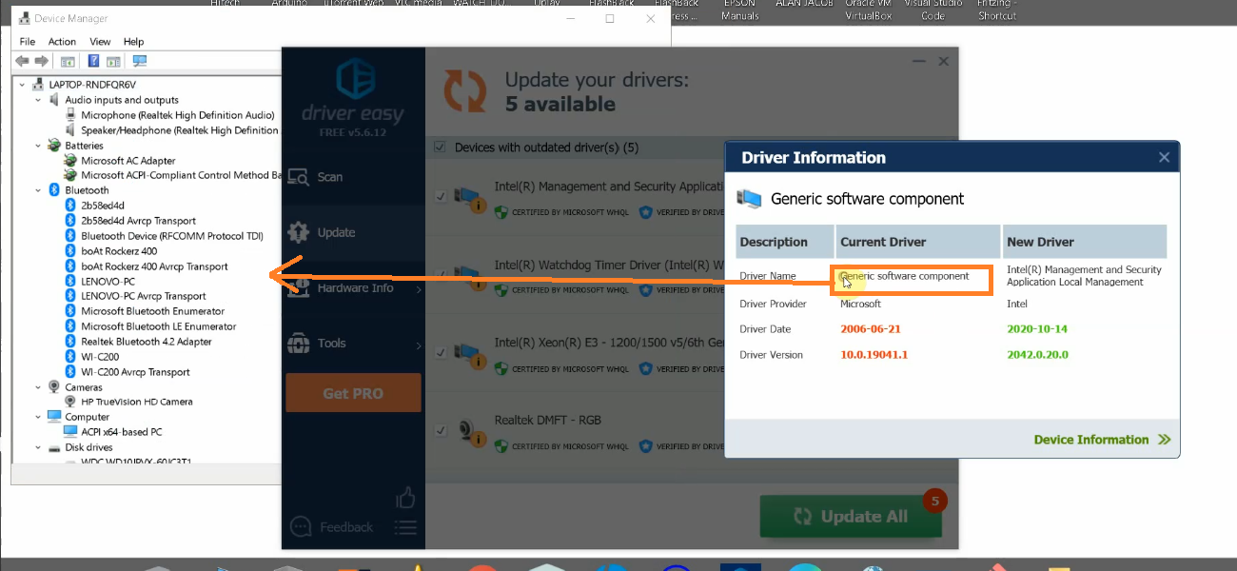This screenshot has width=1237, height=571.
Task: Click the green Update All button
Action: click(850, 516)
